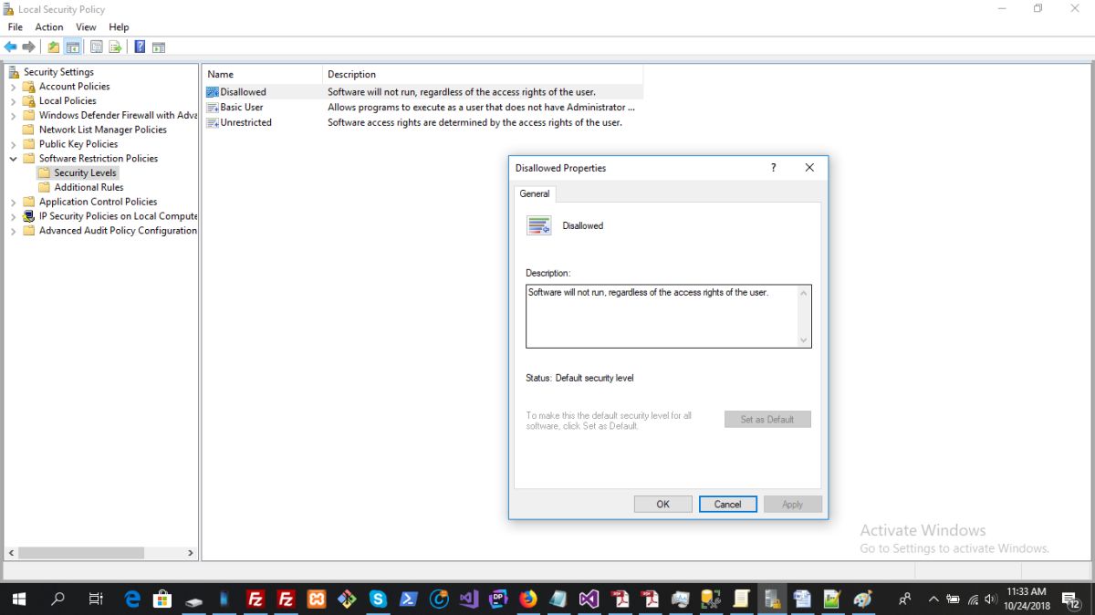This screenshot has width=1095, height=615.
Task: Click the Up One Level folder icon
Action: pos(54,47)
